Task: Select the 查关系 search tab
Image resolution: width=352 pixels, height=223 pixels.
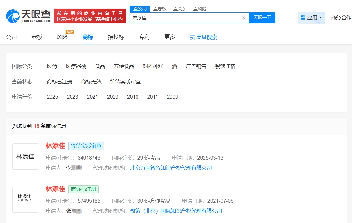Action: [x=180, y=9]
